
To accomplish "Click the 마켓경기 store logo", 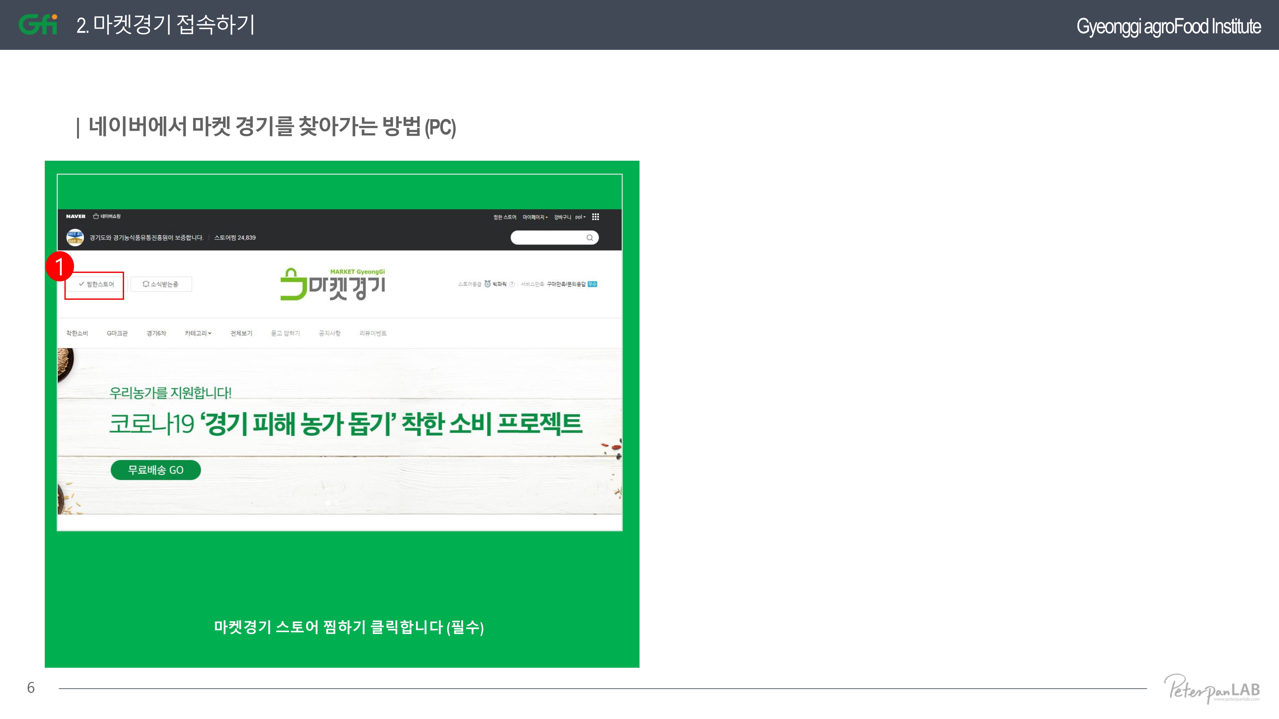I will [x=333, y=284].
